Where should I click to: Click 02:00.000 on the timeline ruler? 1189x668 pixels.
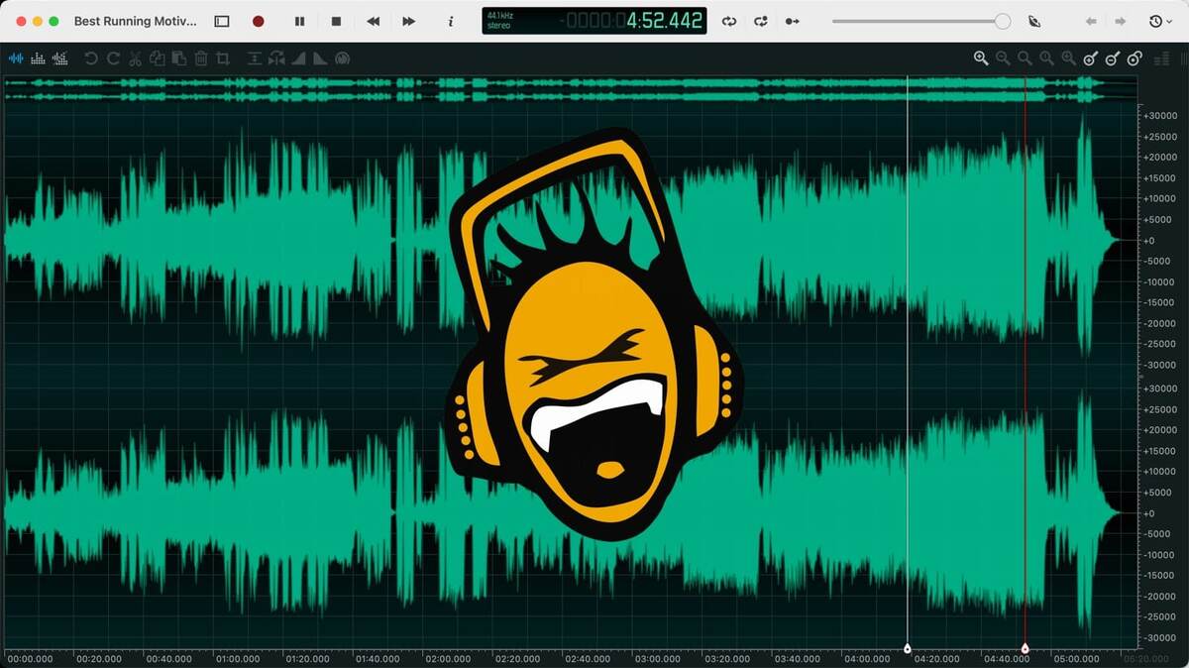pyautogui.click(x=447, y=659)
